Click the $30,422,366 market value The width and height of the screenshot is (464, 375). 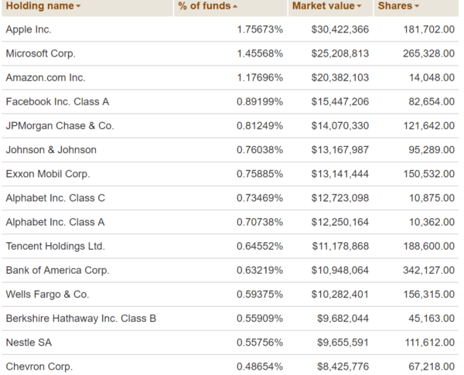pyautogui.click(x=340, y=29)
